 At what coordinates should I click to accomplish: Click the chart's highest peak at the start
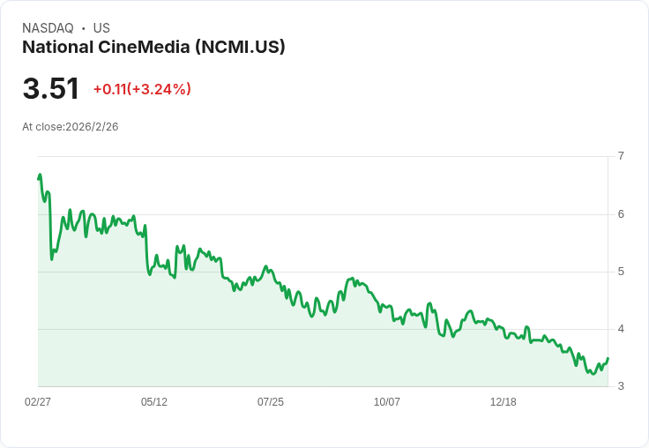pyautogui.click(x=41, y=175)
